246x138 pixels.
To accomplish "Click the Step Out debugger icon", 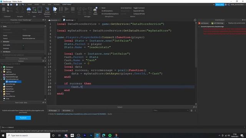I will (90, 9).
